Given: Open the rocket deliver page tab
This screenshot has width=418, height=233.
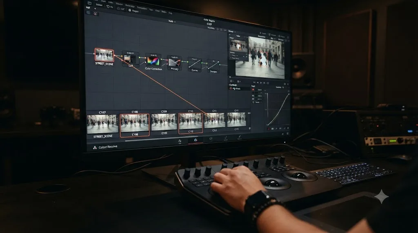Looking at the screenshot, I should pos(239,136).
